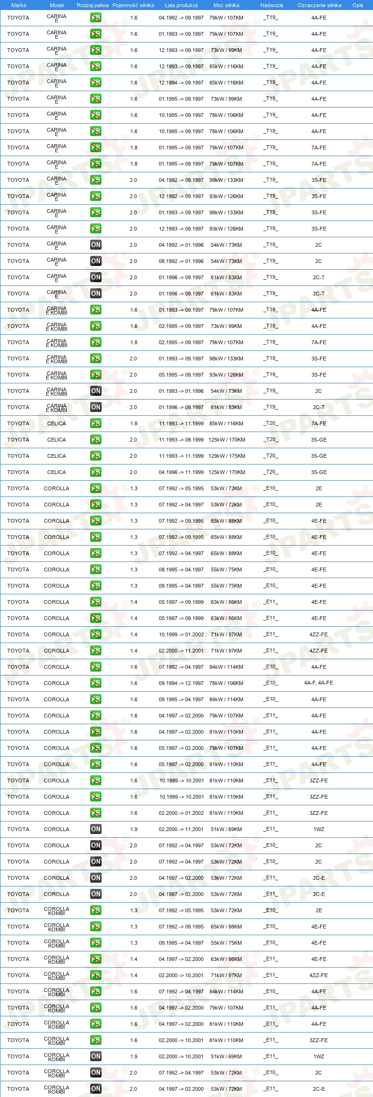The image size is (373, 1097).
Task: Click petrol icon in Corolla 2E 07.1992-05.1995 row
Action: tap(95, 488)
